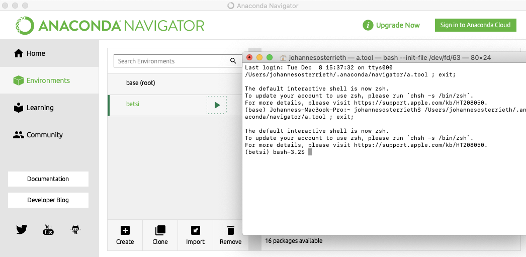Go to the Learning section
The width and height of the screenshot is (526, 257).
click(49, 107)
